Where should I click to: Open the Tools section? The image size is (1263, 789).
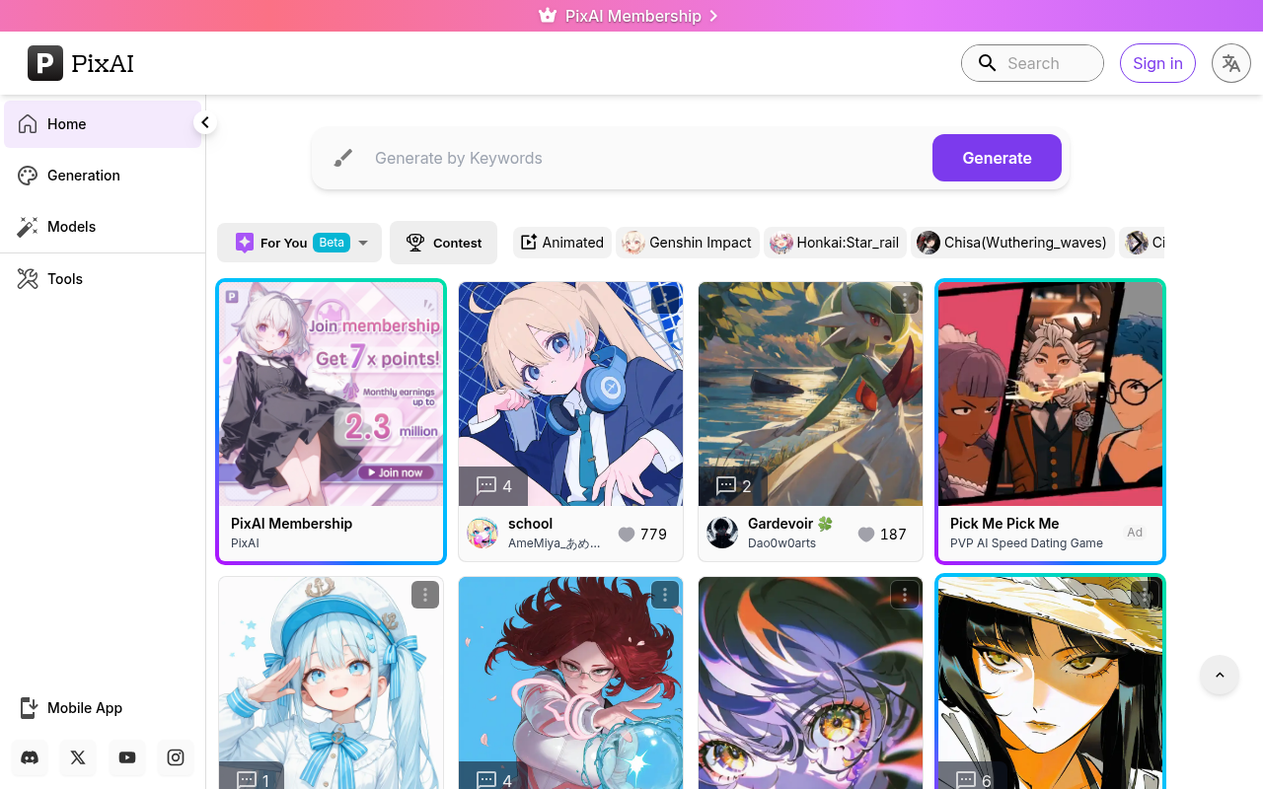click(x=63, y=278)
